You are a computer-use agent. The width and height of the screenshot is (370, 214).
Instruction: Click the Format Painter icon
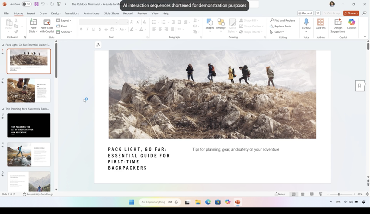point(16,32)
